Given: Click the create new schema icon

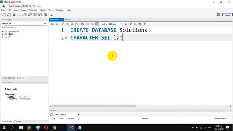Looking at the screenshot, I should click(20, 15).
